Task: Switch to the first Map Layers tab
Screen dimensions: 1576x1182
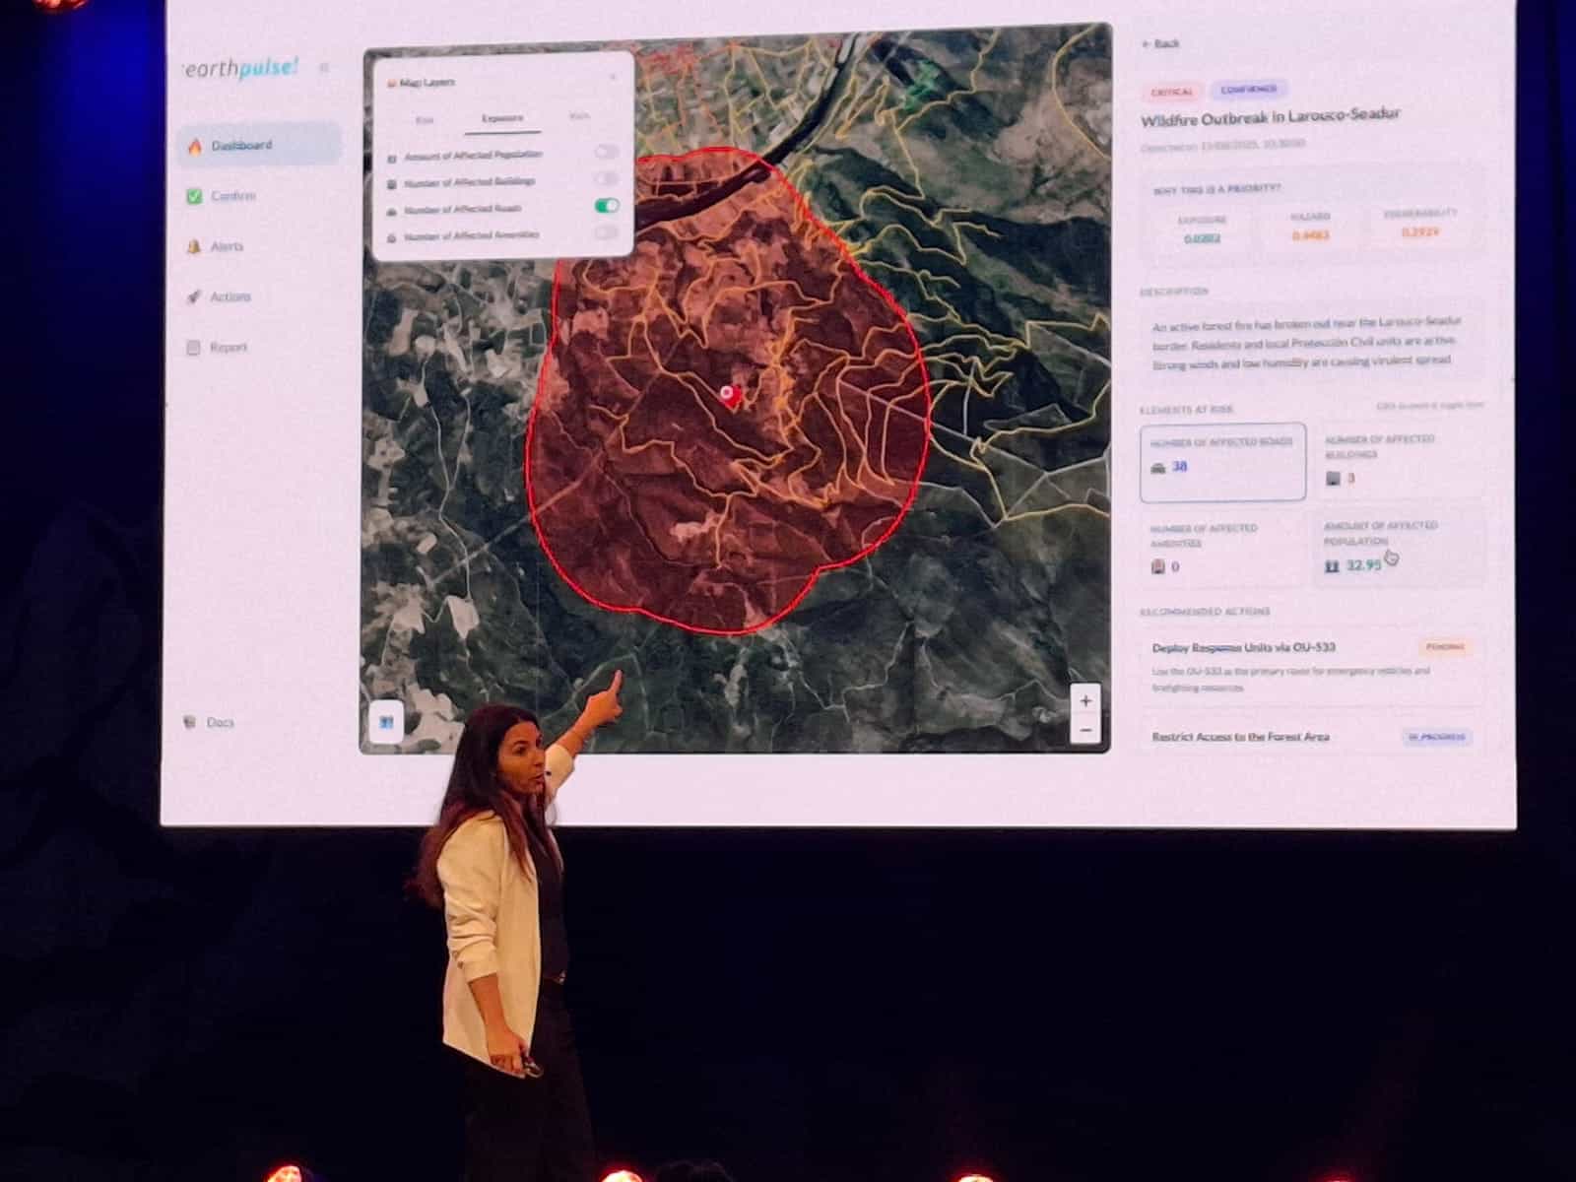Action: click(x=425, y=120)
